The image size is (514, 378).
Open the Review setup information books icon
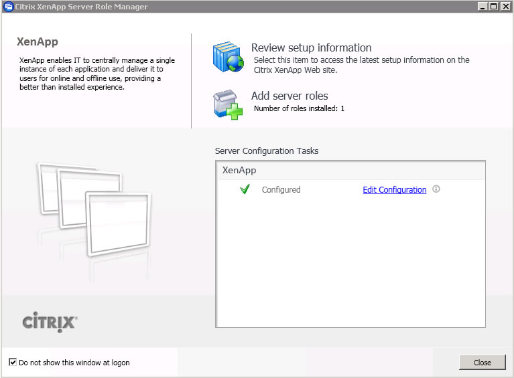coord(228,57)
